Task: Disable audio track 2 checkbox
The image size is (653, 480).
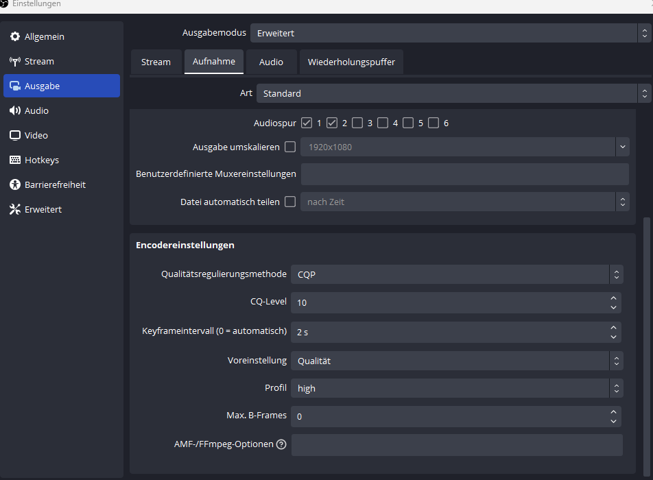Action: (332, 123)
